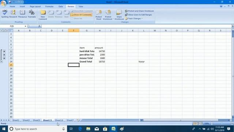Open Task View on the taskbar
This screenshot has width=234, height=132.
coord(71,129)
